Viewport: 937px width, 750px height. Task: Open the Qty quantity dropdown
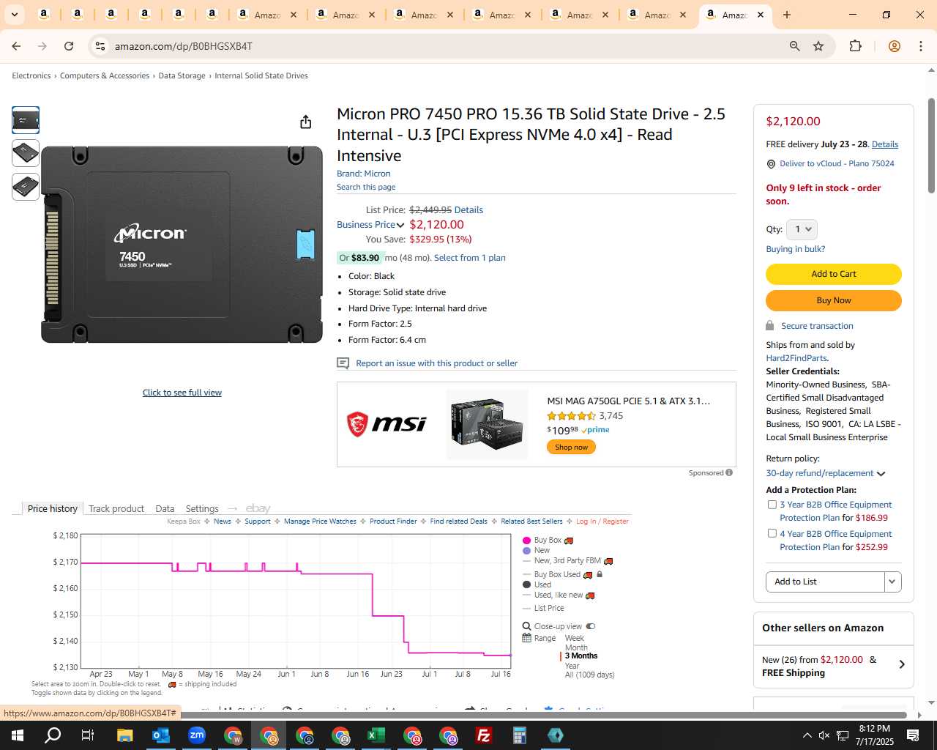802,229
